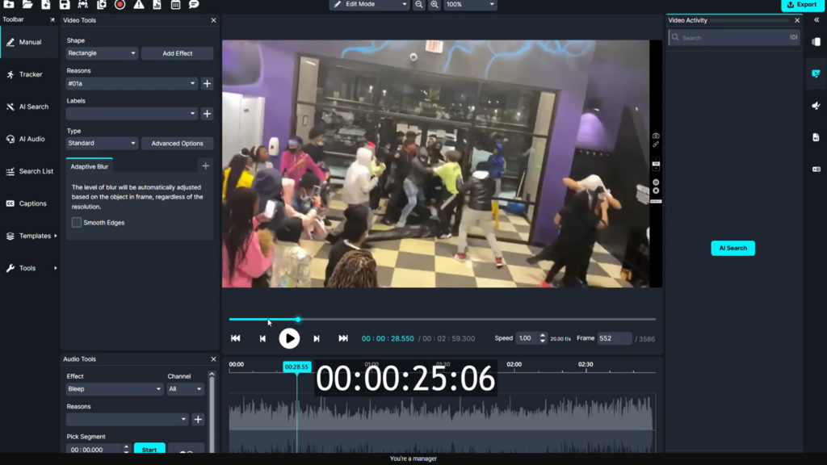Open AI Audio in the Toolbar
Image resolution: width=827 pixels, height=465 pixels.
[x=30, y=139]
